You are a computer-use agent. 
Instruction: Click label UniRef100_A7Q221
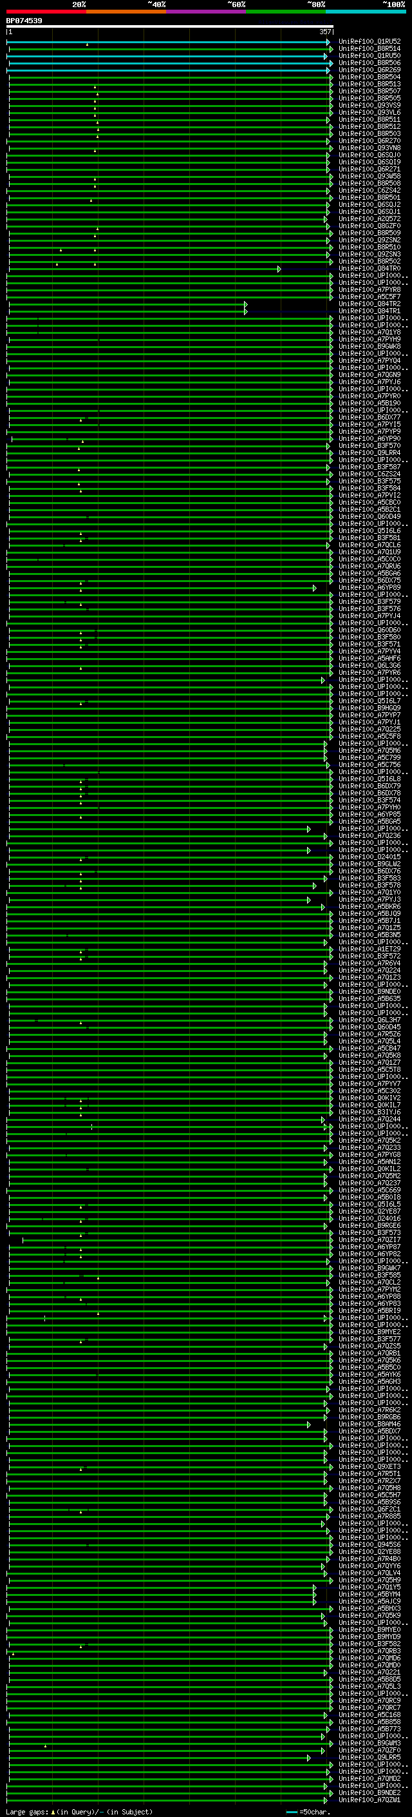tap(370, 1673)
